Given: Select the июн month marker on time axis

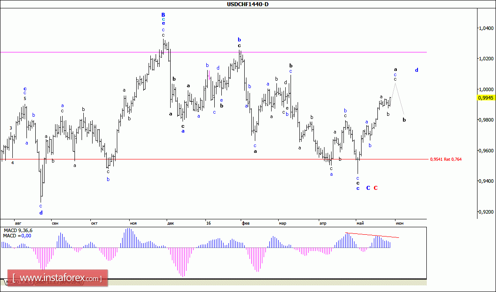Looking at the screenshot, I should [399, 223].
